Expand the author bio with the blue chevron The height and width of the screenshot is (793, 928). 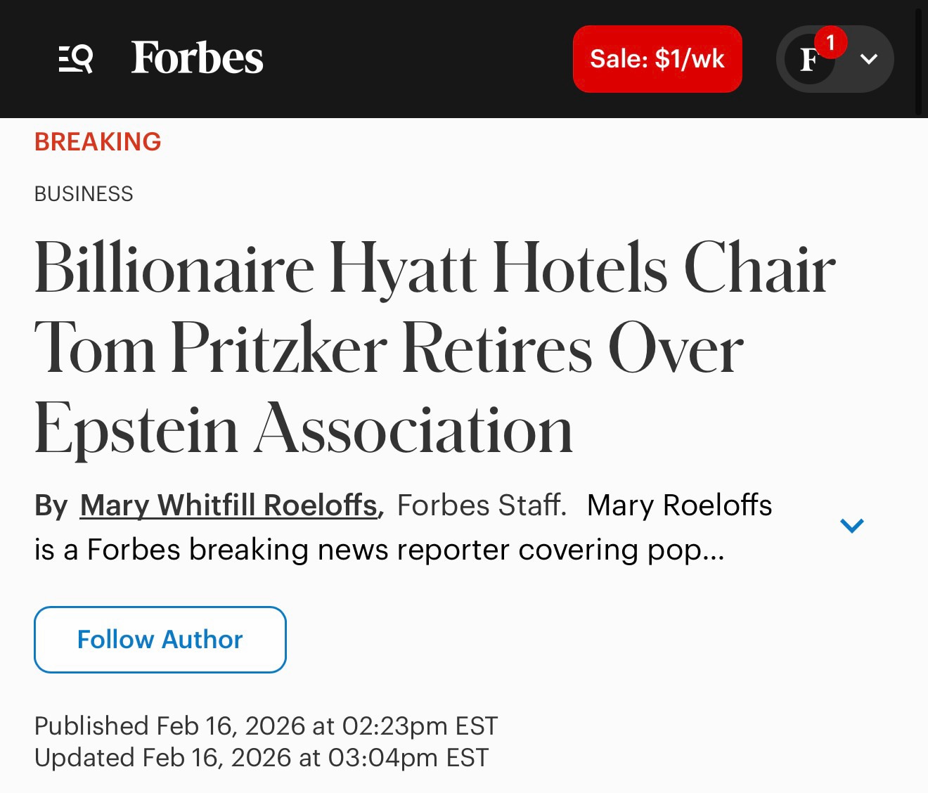(x=852, y=524)
